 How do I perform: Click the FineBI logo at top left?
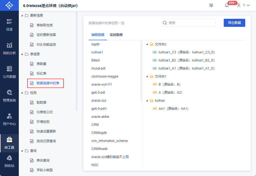9,5
